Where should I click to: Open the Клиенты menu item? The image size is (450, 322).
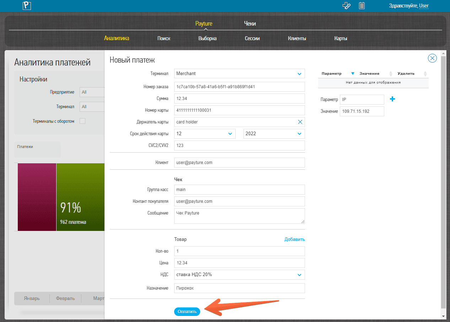[x=297, y=38]
